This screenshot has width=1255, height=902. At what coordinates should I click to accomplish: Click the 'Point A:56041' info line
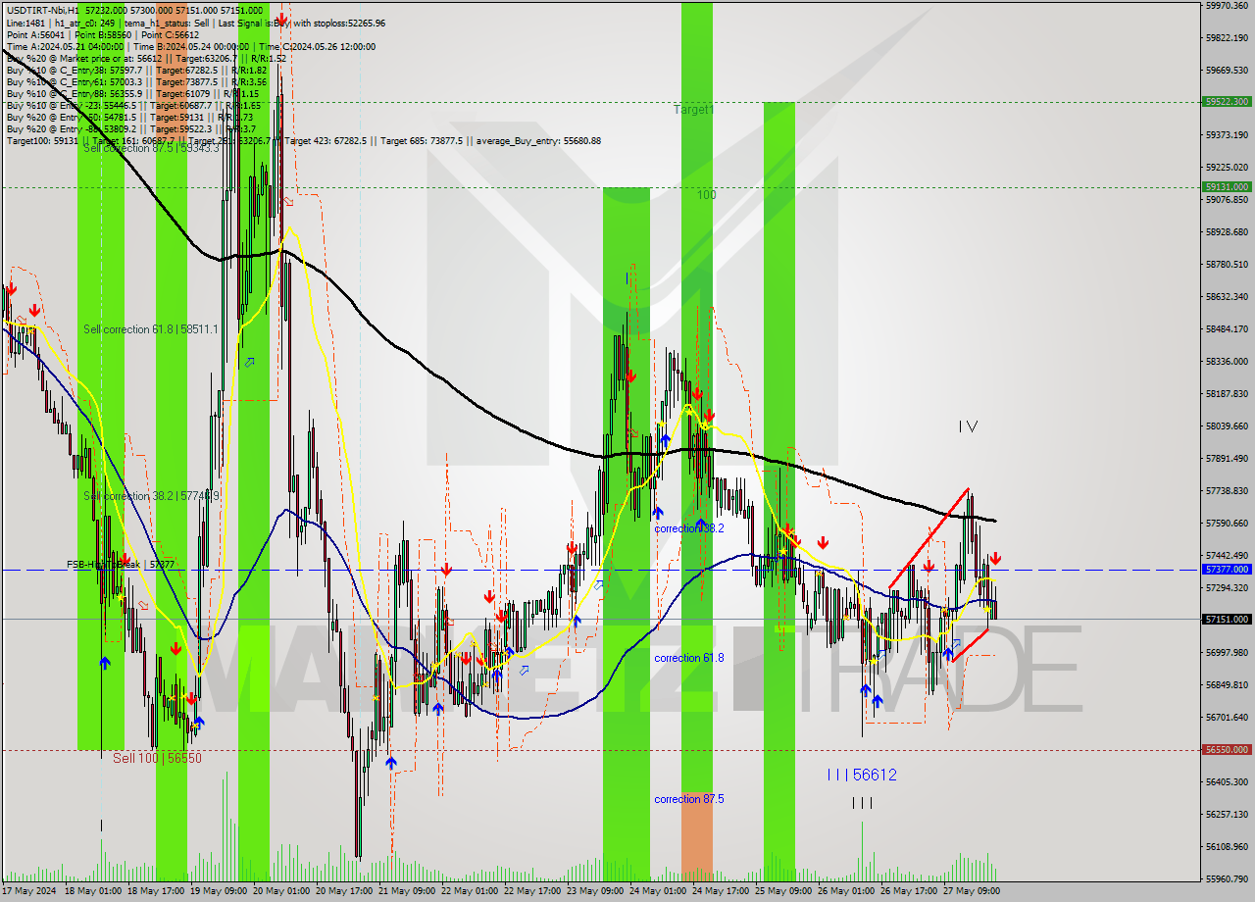click(x=103, y=34)
